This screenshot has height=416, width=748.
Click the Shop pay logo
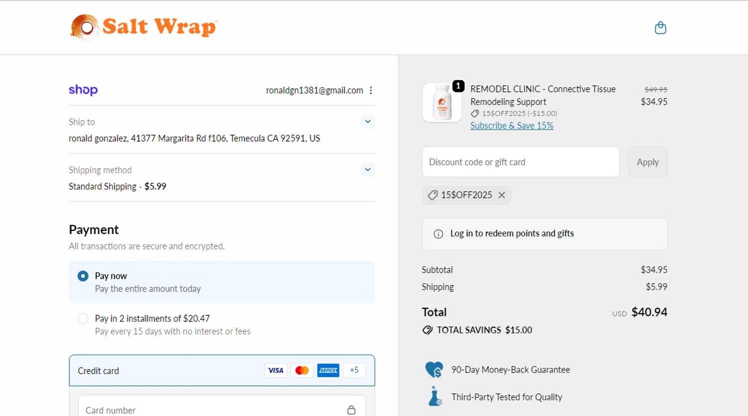83,90
